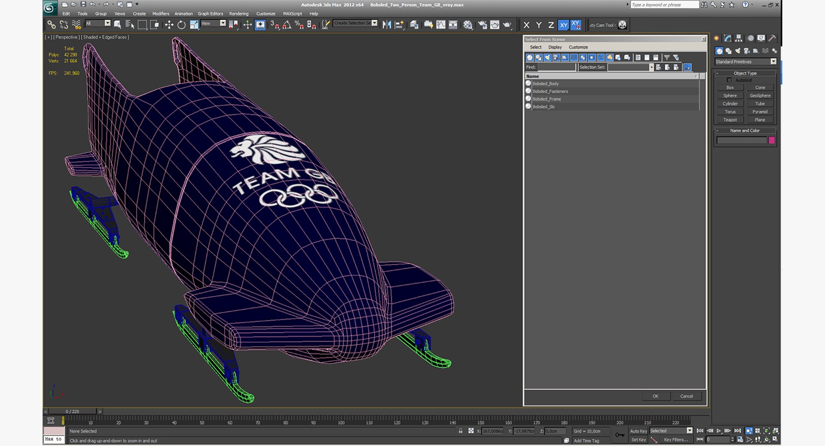
Task: Open the Standard Primitives dropdown
Action: [746, 62]
